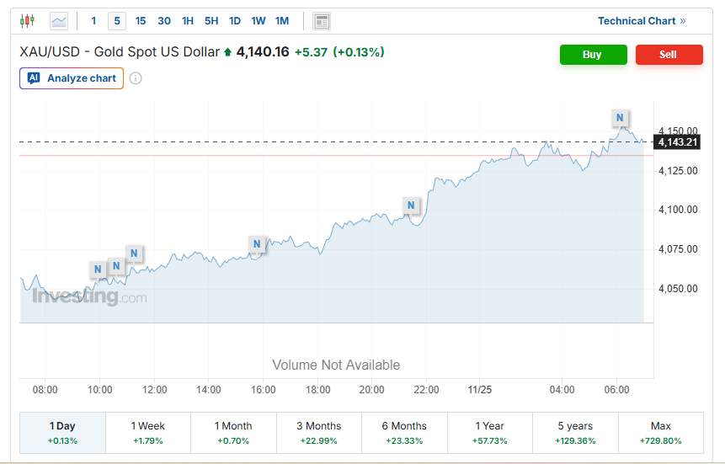Switch to candlestick chart type
Screen dimensions: 725x464
click(28, 20)
